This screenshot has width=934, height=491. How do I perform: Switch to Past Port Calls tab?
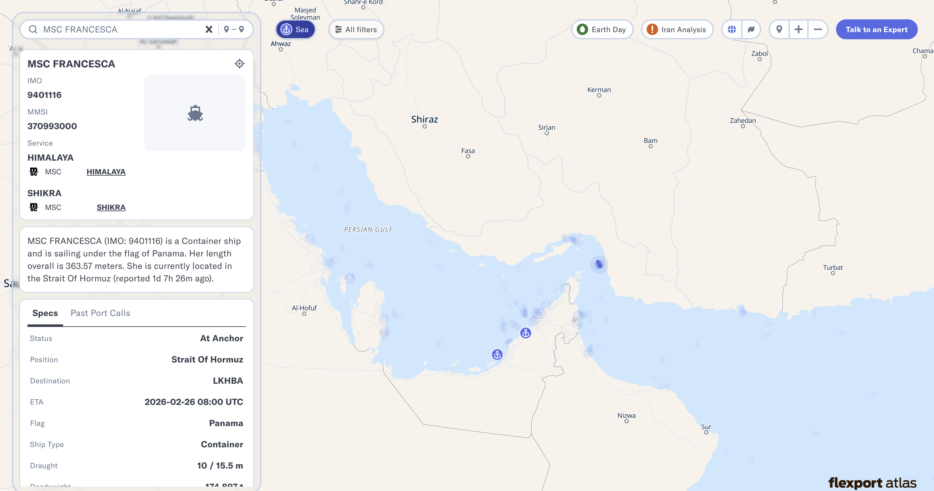[100, 313]
